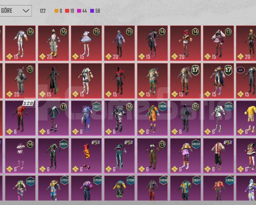This screenshot has height=205, width=256.
Task: Click gold diamond icon under orange coat outfit
Action: pyautogui.click(x=141, y=132)
